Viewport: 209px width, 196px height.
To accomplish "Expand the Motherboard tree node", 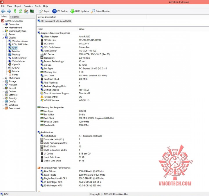I will (x=3, y=28).
